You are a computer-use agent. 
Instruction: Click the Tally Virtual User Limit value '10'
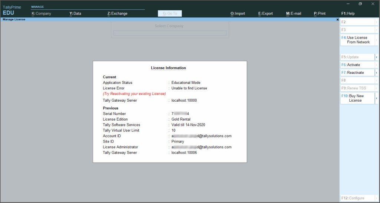(x=174, y=130)
